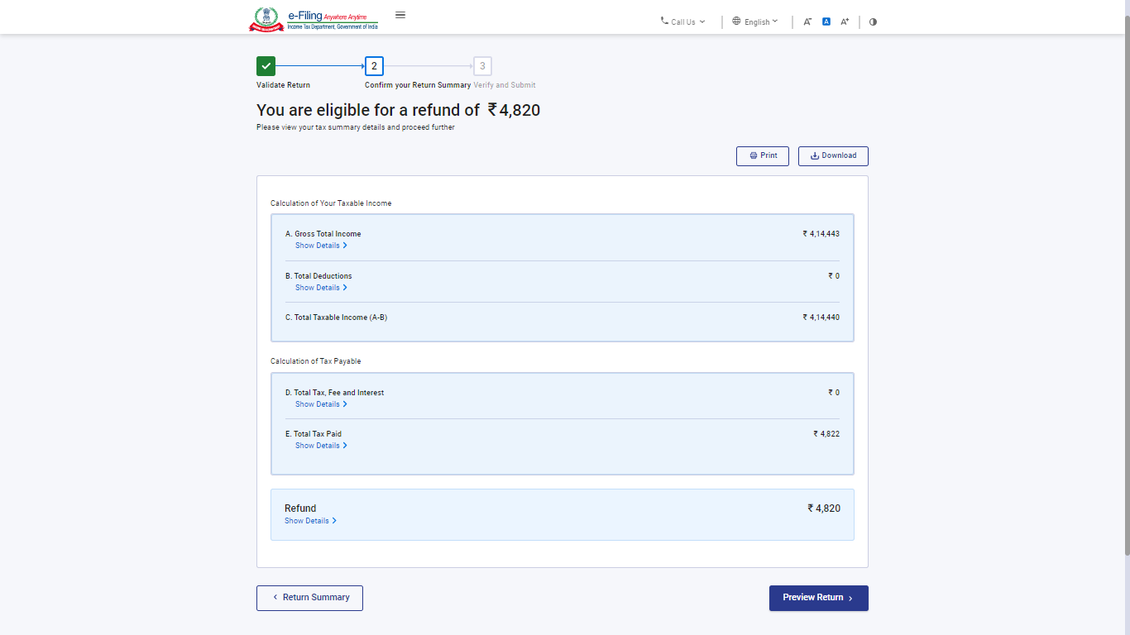Toggle the high contrast mode icon
This screenshot has height=635, width=1130.
pos(873,22)
